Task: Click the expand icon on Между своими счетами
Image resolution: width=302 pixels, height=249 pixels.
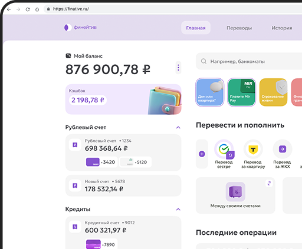Action: coord(269,184)
